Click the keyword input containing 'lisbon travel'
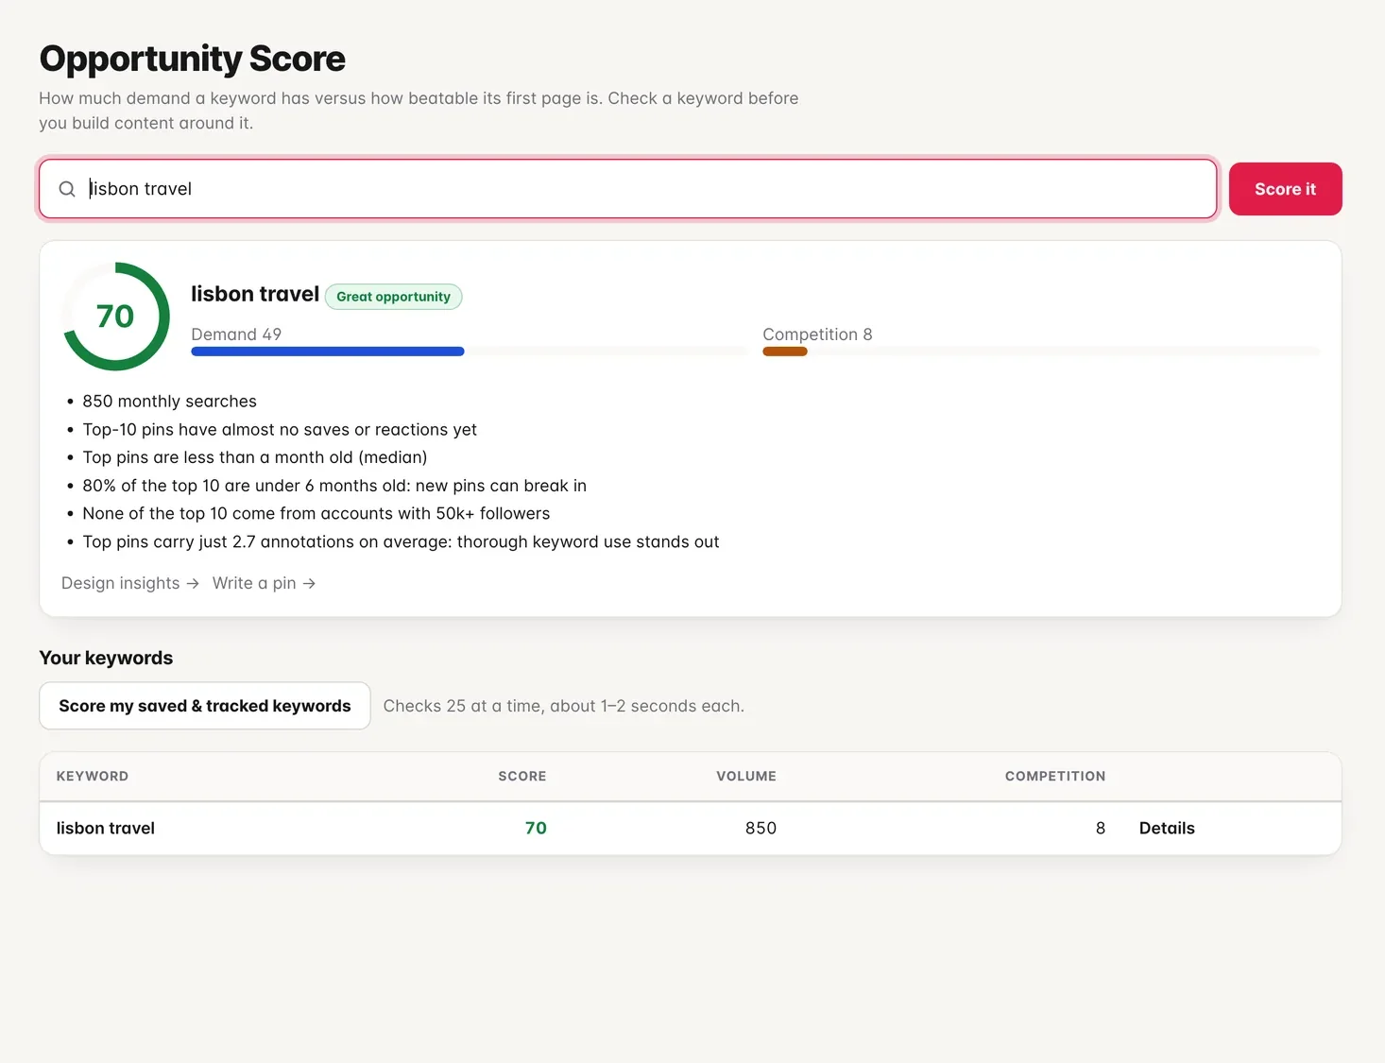The height and width of the screenshot is (1063, 1385). click(x=628, y=189)
